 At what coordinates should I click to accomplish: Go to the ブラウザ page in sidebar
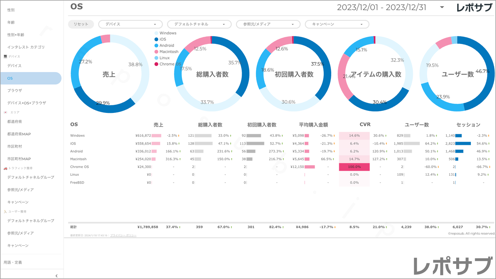(x=15, y=91)
